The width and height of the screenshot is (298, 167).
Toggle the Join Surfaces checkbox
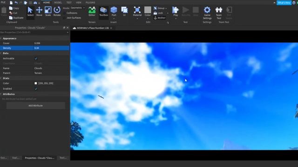(64, 18)
